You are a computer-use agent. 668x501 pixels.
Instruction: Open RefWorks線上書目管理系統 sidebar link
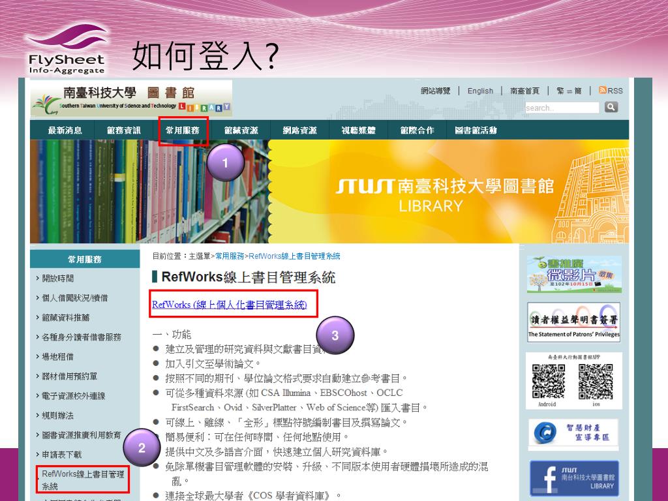83,479
